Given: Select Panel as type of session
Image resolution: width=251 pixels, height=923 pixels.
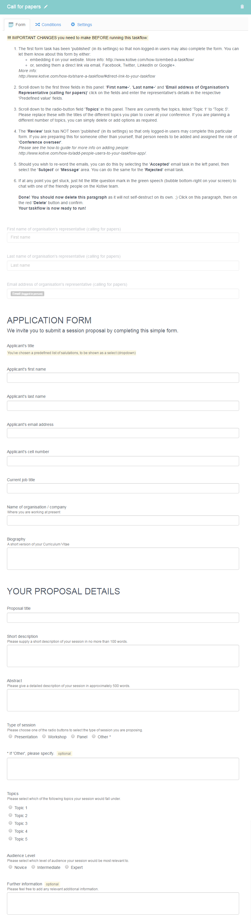Looking at the screenshot, I should click(73, 736).
